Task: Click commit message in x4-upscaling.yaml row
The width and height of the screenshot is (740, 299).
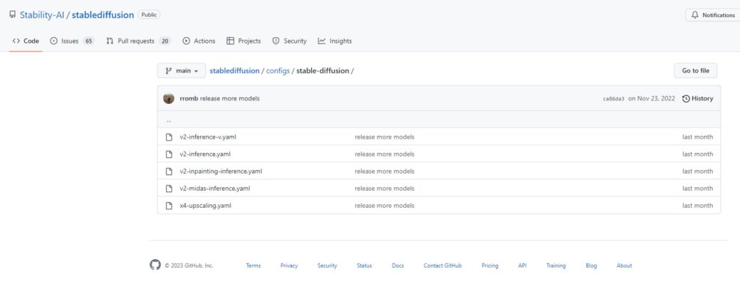Action: point(385,206)
